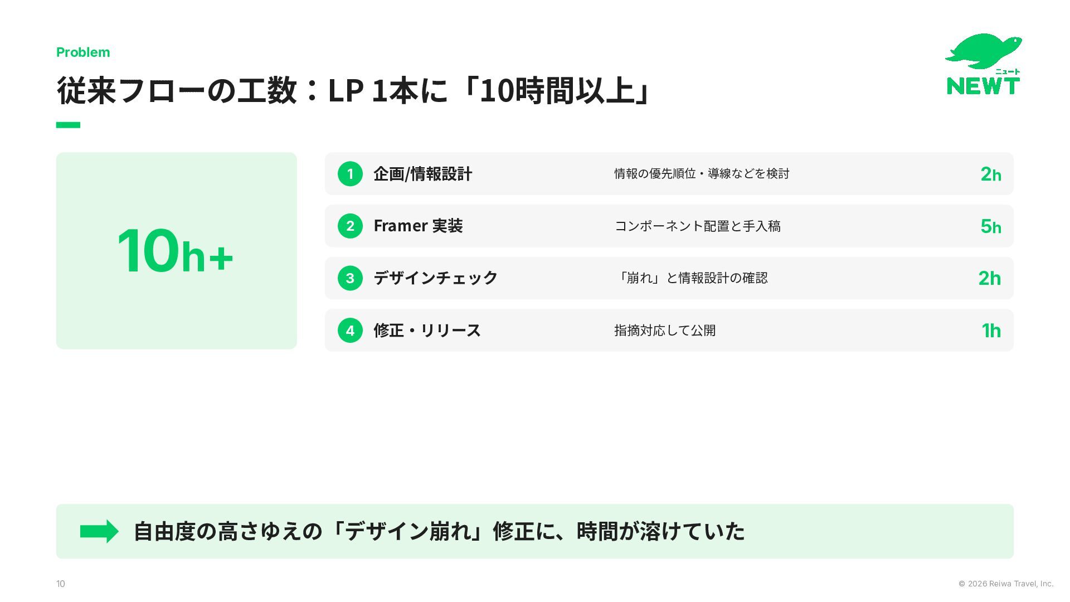1070x602 pixels.
Task: Click the big 10h+ total card
Action: (176, 251)
